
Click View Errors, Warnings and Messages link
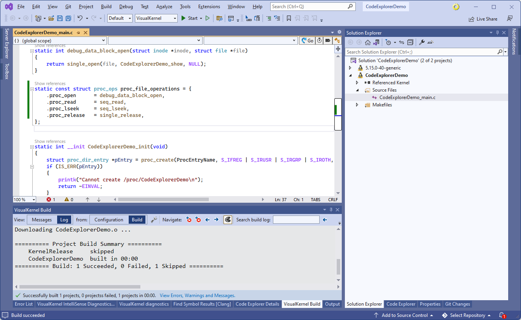(x=198, y=296)
